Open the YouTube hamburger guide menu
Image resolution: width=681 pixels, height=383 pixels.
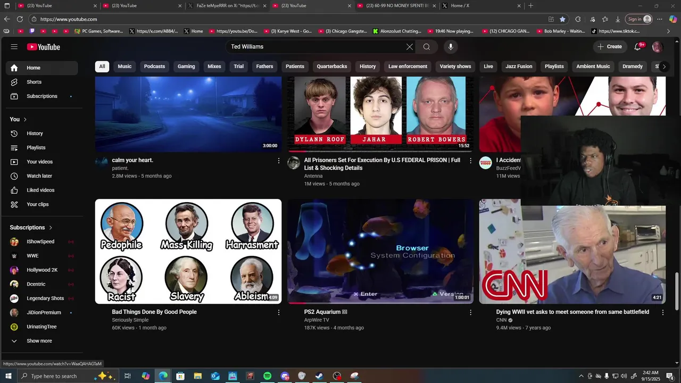click(x=14, y=47)
